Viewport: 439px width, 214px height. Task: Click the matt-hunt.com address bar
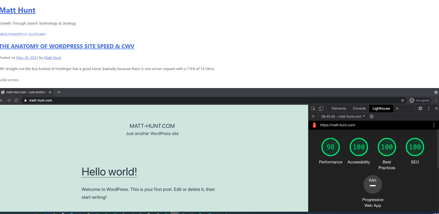point(214,100)
